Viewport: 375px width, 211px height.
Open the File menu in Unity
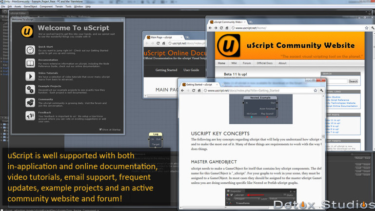(3, 6)
